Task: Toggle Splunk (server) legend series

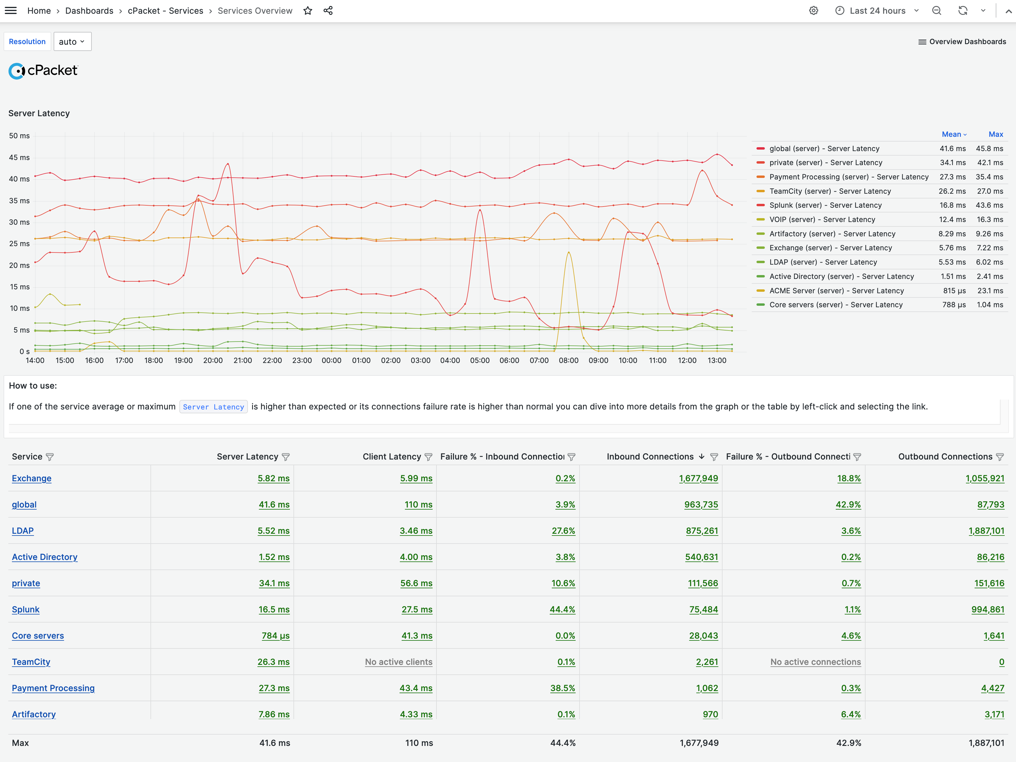Action: (x=825, y=205)
